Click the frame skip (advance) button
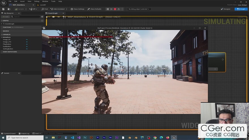This screenshot has width=249, height=140. tap(111, 9)
